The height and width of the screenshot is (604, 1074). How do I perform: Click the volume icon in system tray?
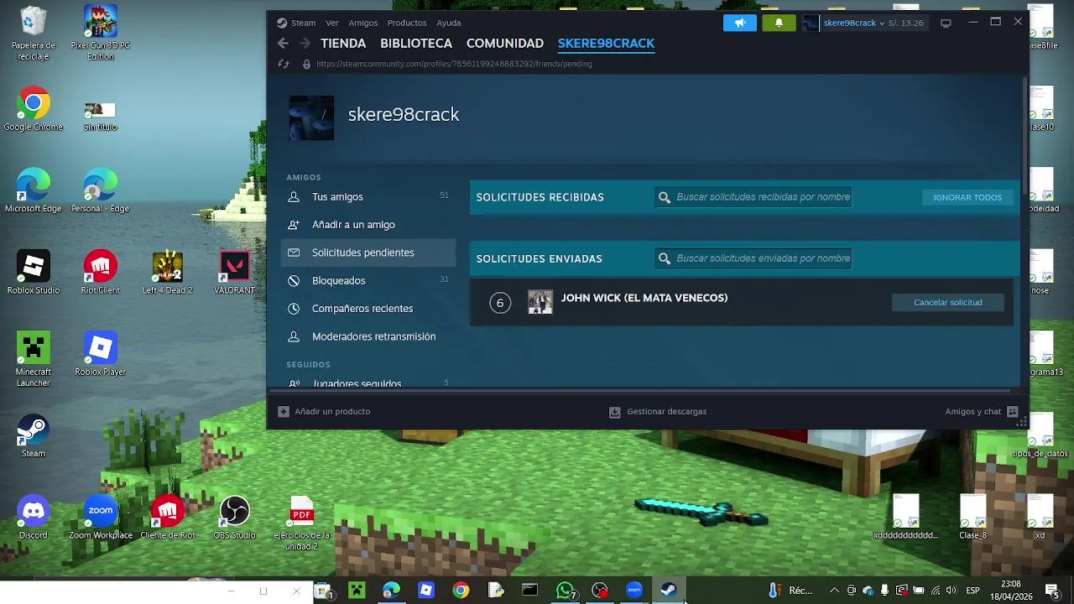coord(951,591)
